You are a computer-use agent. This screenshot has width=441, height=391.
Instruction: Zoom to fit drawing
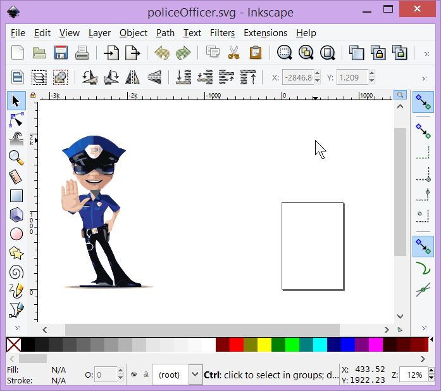click(x=306, y=53)
